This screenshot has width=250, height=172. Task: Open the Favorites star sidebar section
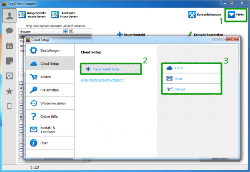(9, 91)
